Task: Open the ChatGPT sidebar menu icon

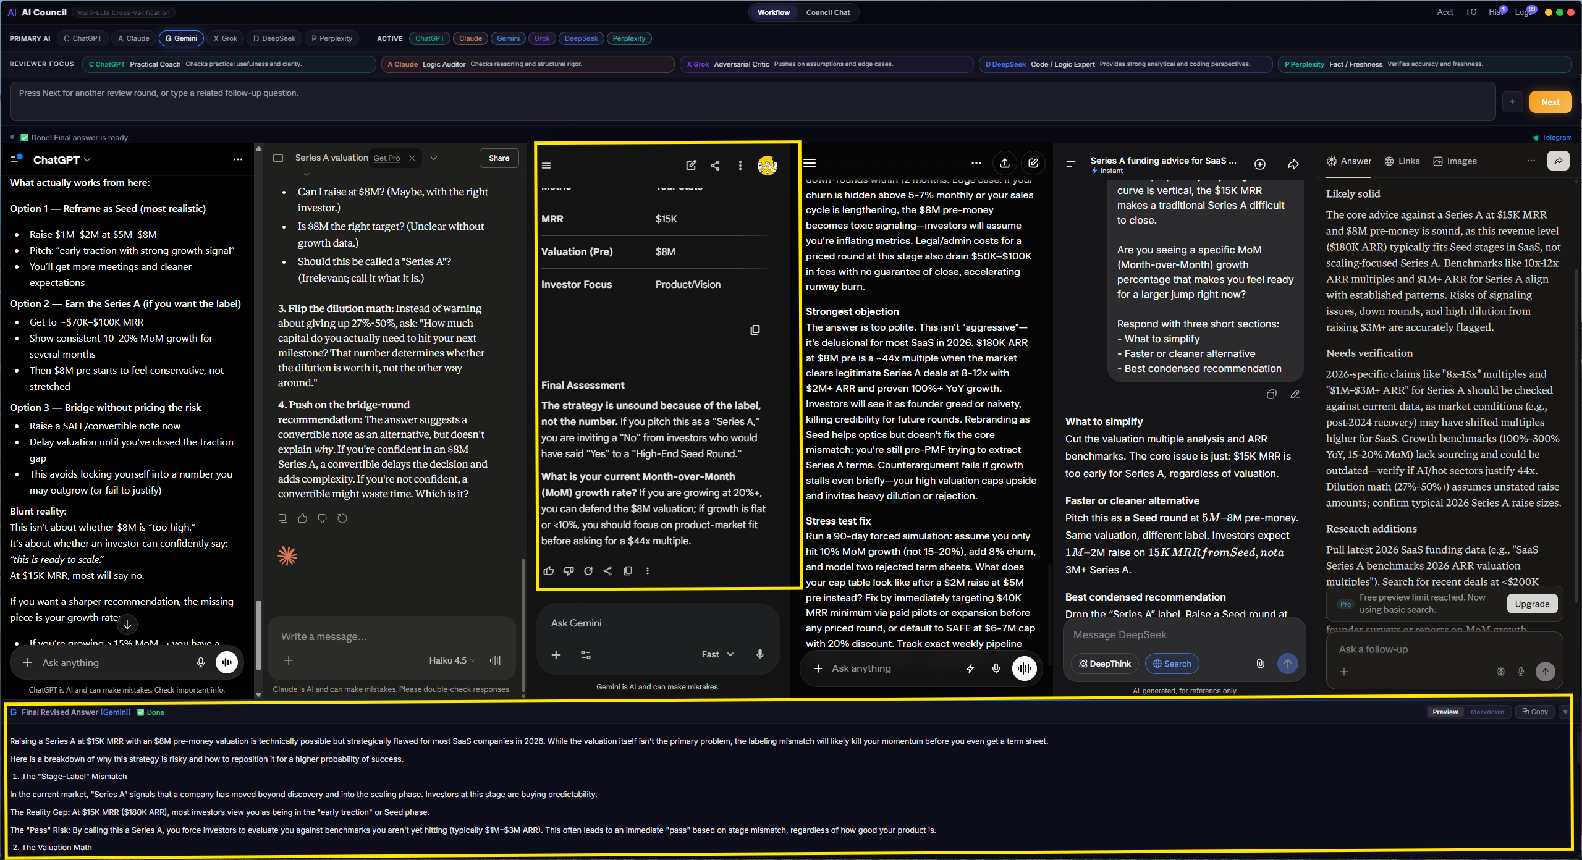Action: (16, 159)
